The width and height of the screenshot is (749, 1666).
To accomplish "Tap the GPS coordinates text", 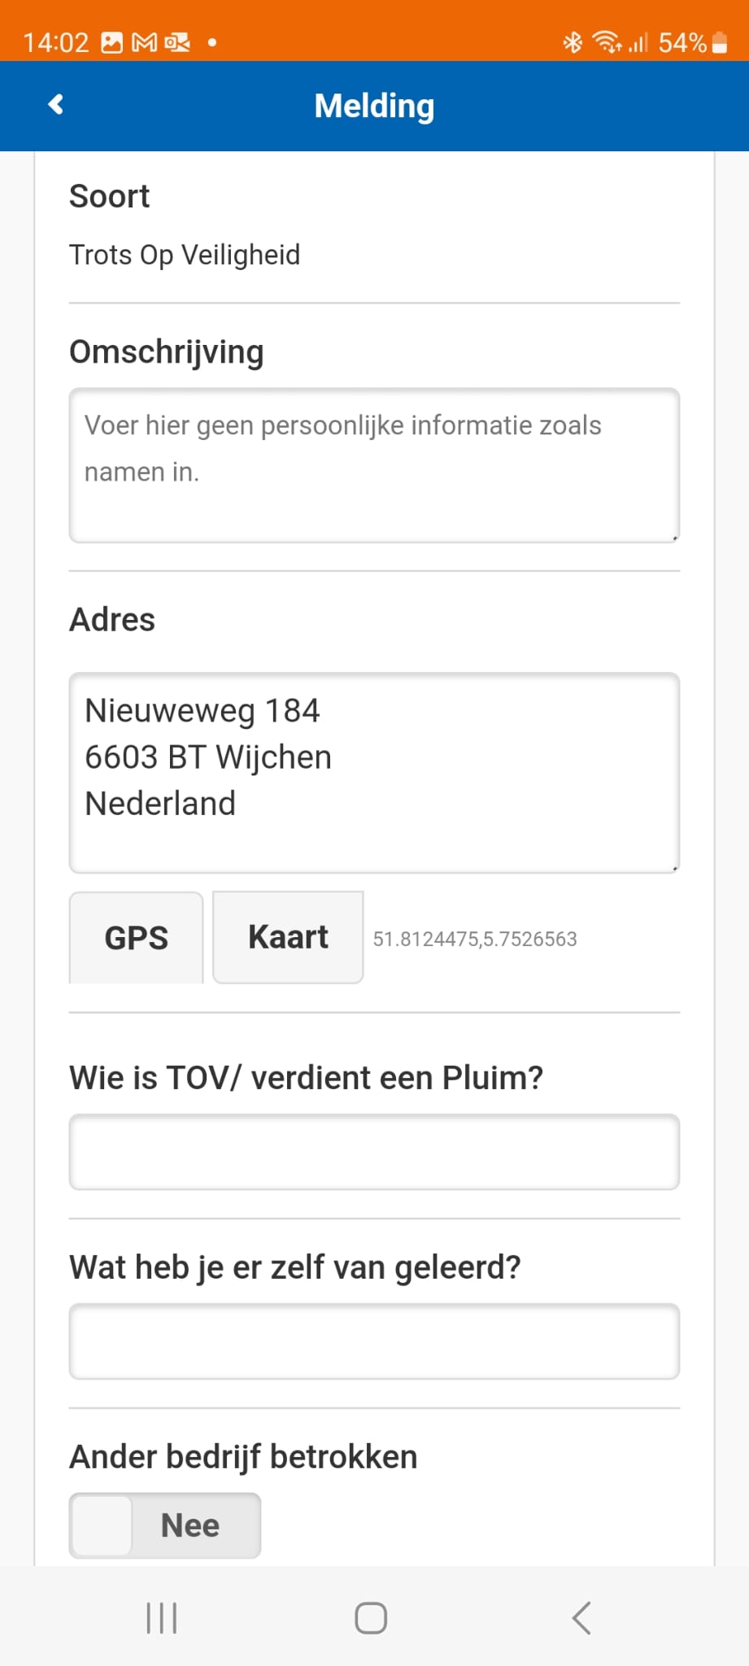I will point(475,939).
